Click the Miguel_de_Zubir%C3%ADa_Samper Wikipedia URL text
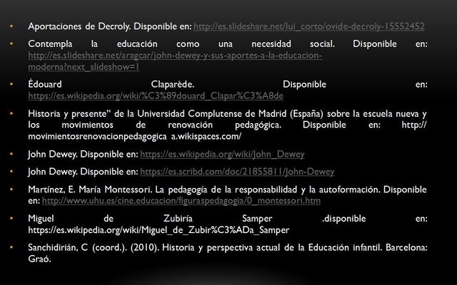Viewport: 457px width, 285px height. coord(159,230)
